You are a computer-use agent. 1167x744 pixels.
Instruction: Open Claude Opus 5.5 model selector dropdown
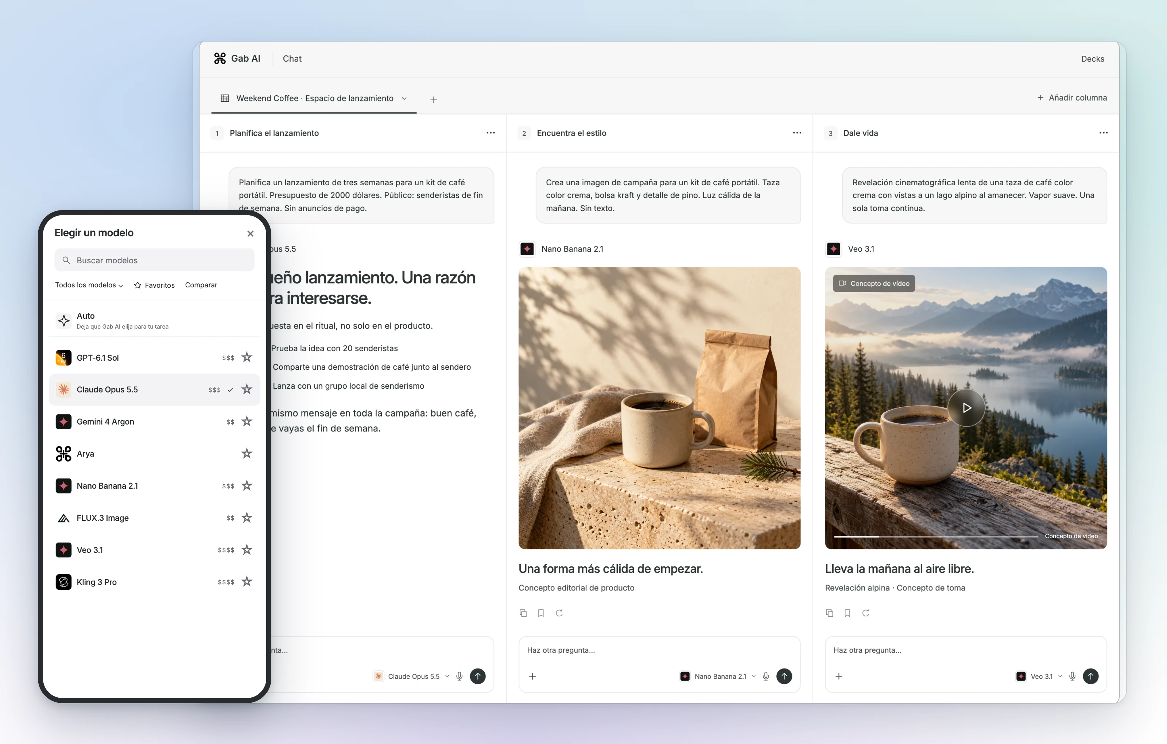click(412, 676)
